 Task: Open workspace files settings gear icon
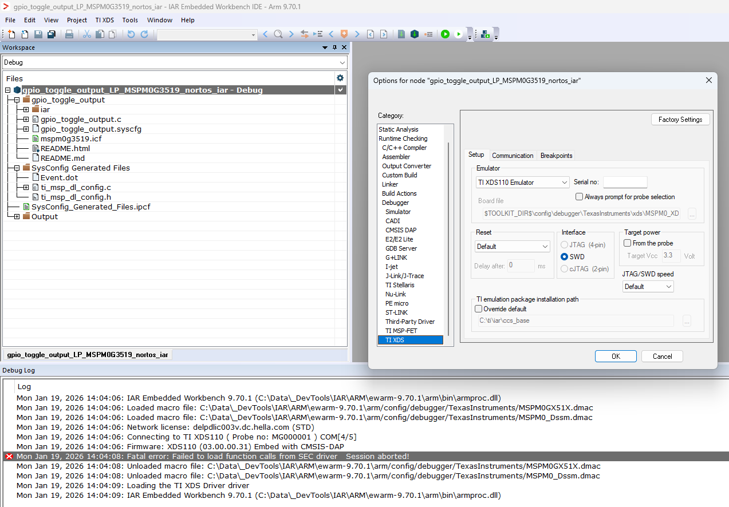340,78
